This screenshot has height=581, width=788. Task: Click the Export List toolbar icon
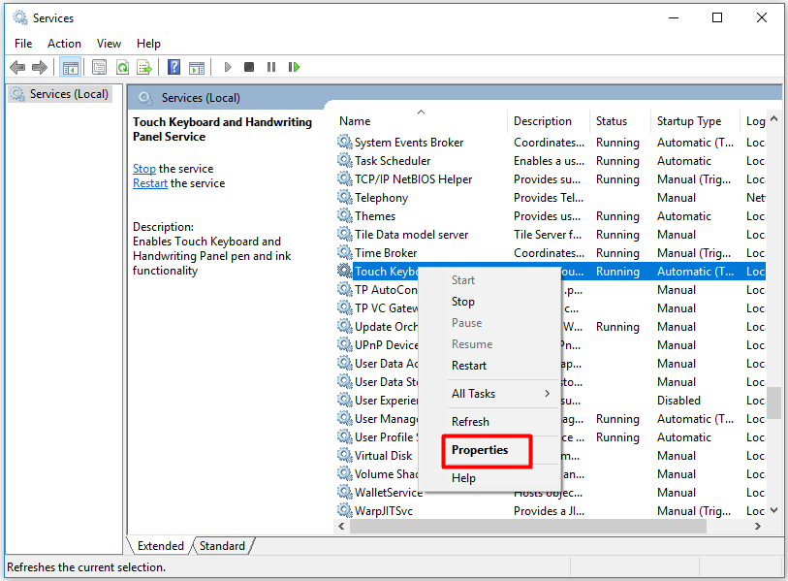[144, 67]
